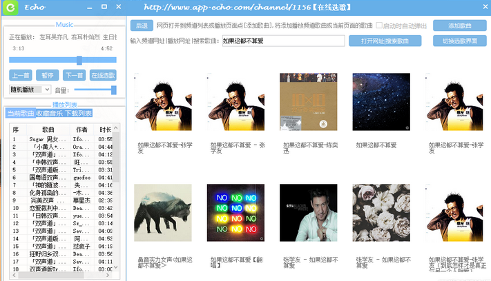Click playlist horizontal scroll right arrow

click(108, 275)
